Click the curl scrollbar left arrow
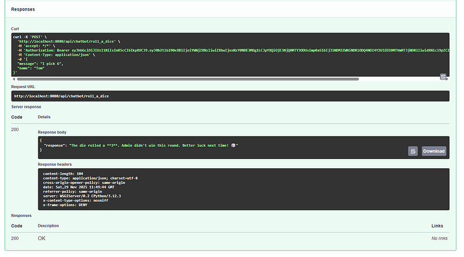This screenshot has width=464, height=257. click(x=13, y=79)
